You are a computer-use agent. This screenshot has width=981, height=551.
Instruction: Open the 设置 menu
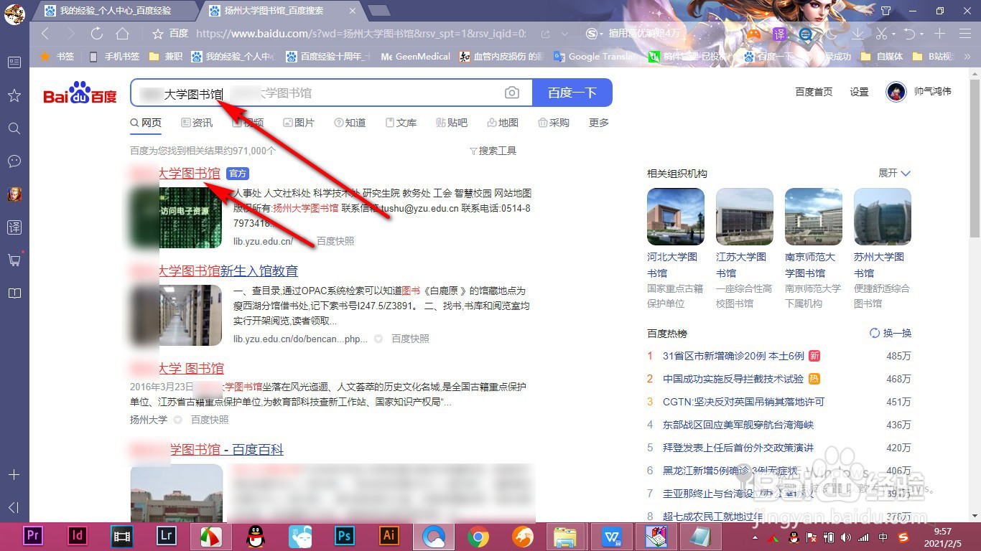(859, 92)
